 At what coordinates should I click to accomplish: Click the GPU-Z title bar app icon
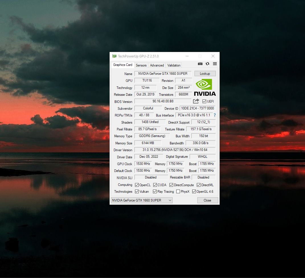coord(114,56)
